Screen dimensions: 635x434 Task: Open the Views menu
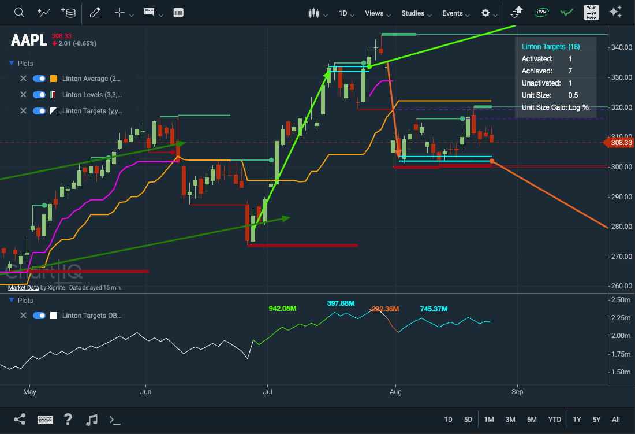(x=378, y=13)
